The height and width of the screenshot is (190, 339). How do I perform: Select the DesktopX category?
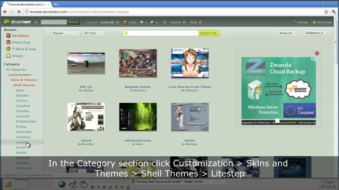(x=23, y=116)
